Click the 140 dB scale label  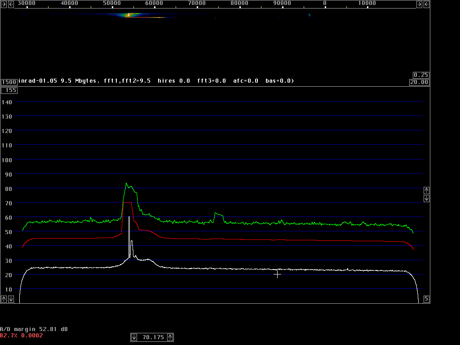click(x=7, y=102)
